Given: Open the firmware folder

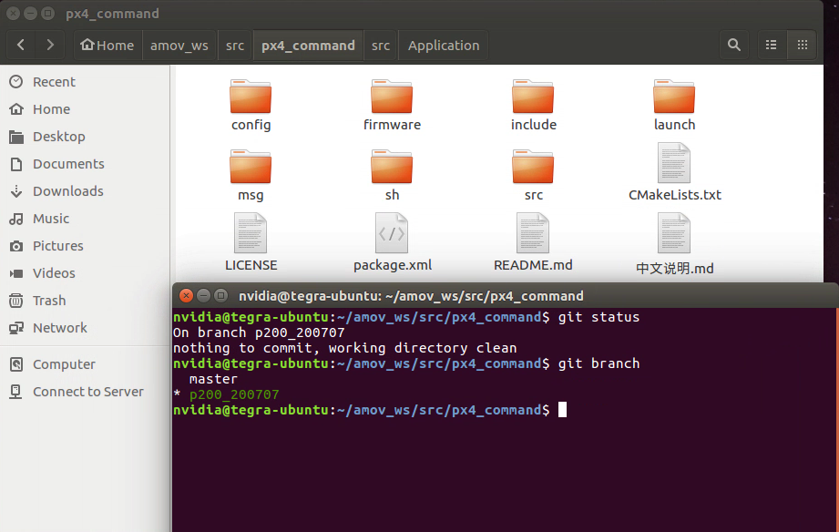Looking at the screenshot, I should click(x=392, y=105).
